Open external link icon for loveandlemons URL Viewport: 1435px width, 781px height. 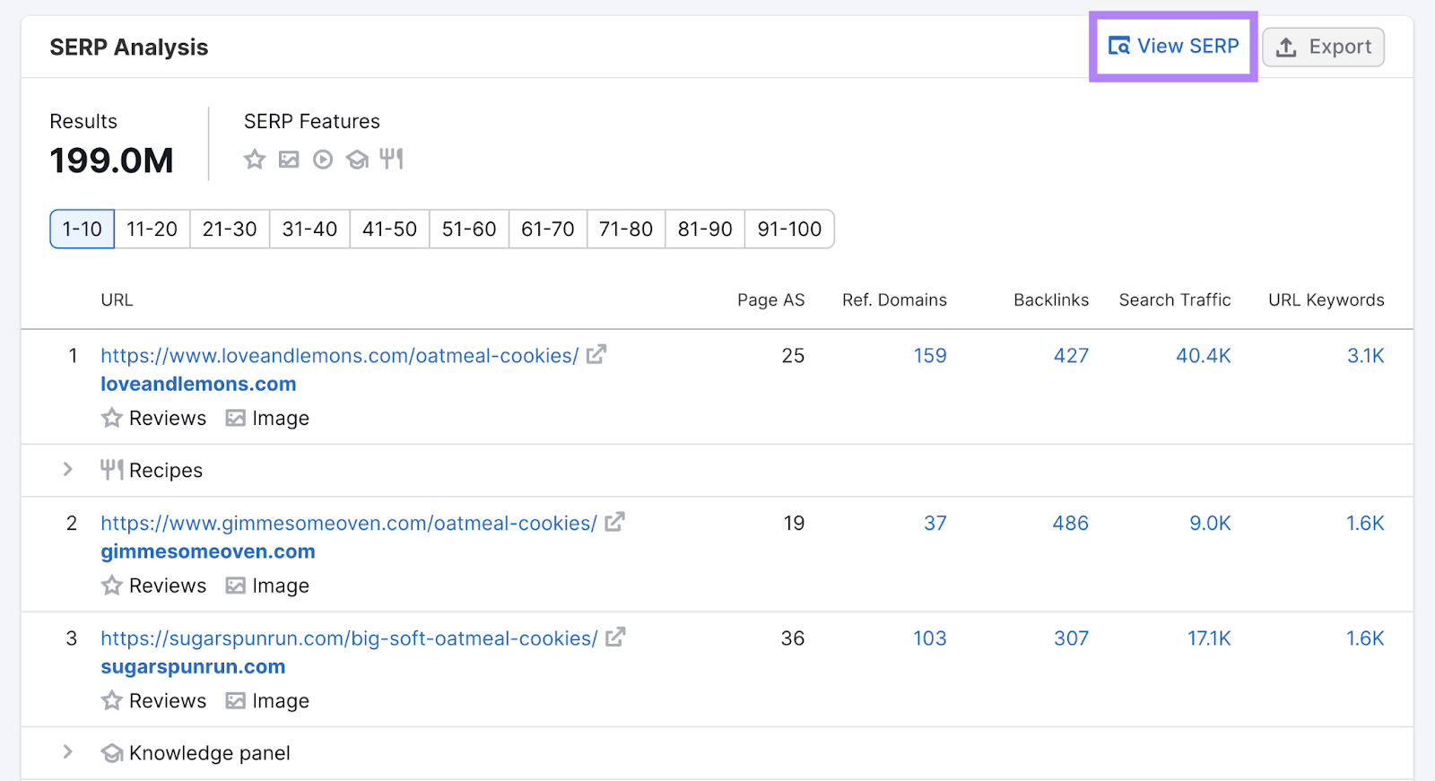point(596,354)
